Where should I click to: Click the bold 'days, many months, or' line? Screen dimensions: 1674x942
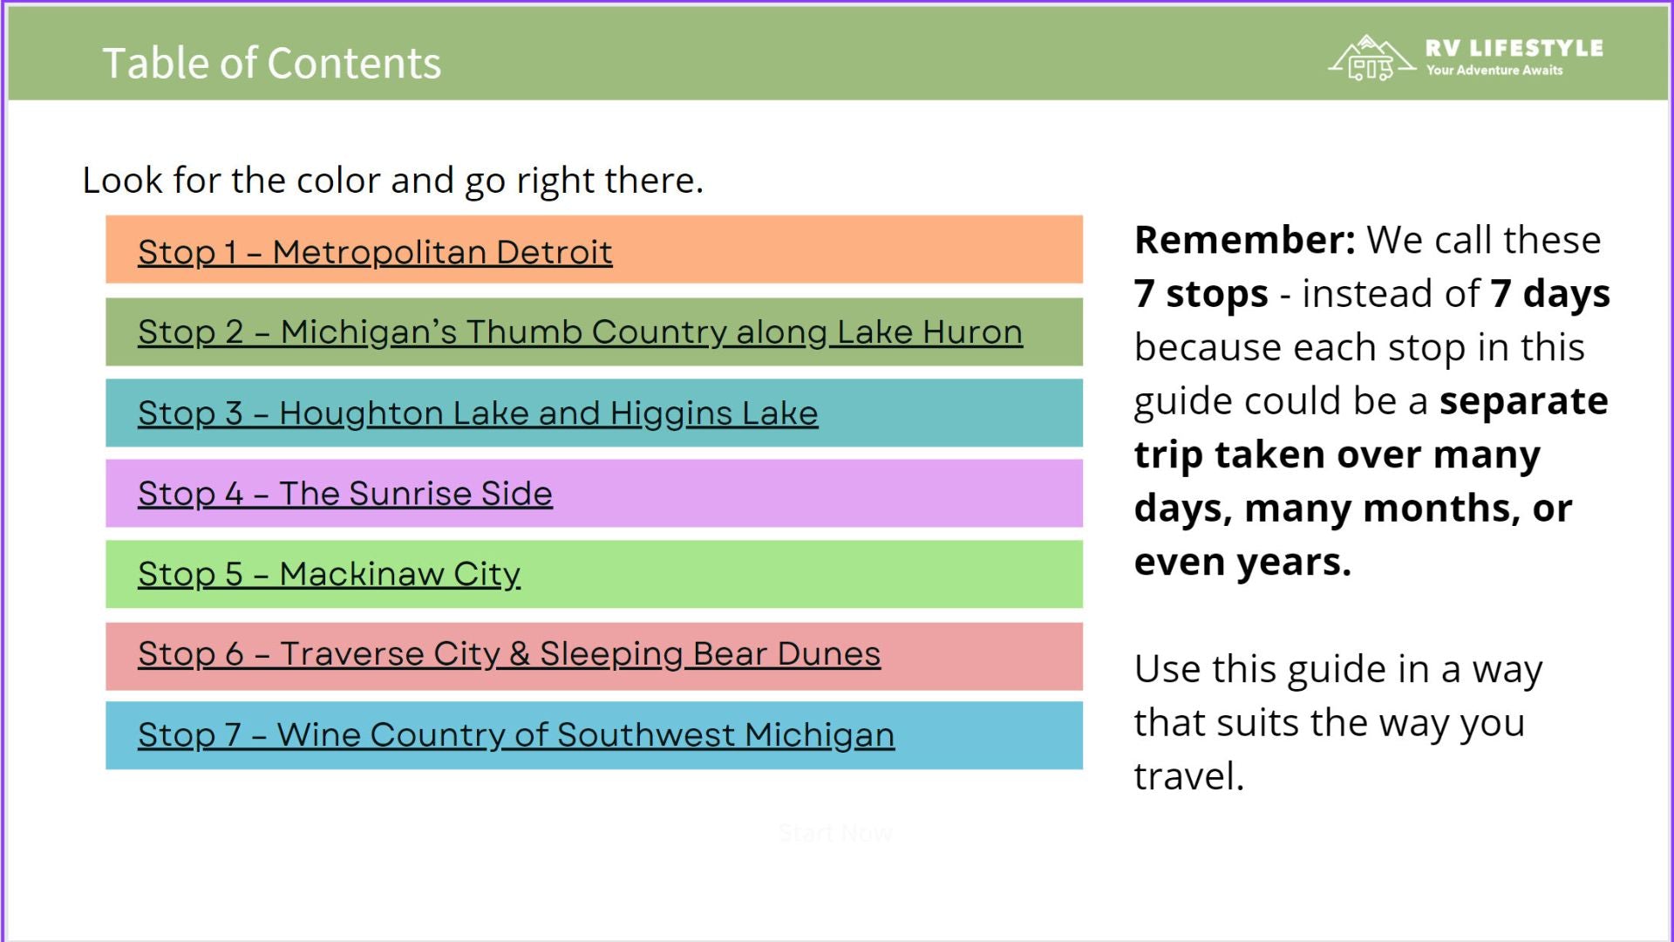pos(1353,509)
